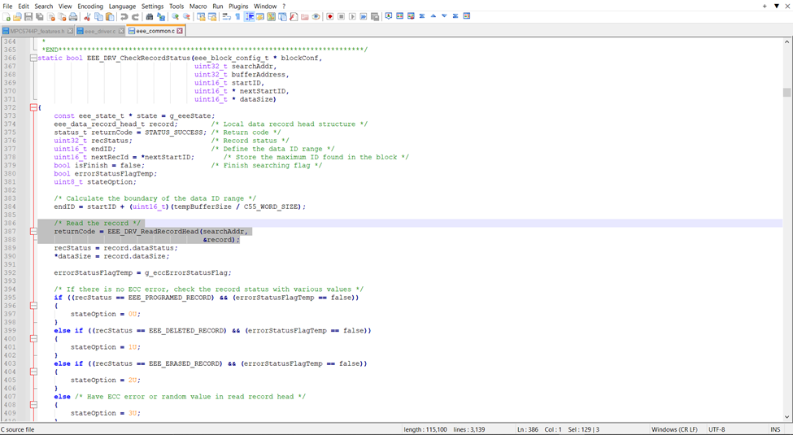
Task: Collapse fold marker at line 396
Action: coord(33,306)
